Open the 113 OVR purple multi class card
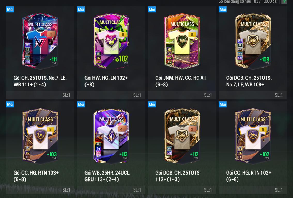The width and height of the screenshot is (293, 198). (x=111, y=136)
